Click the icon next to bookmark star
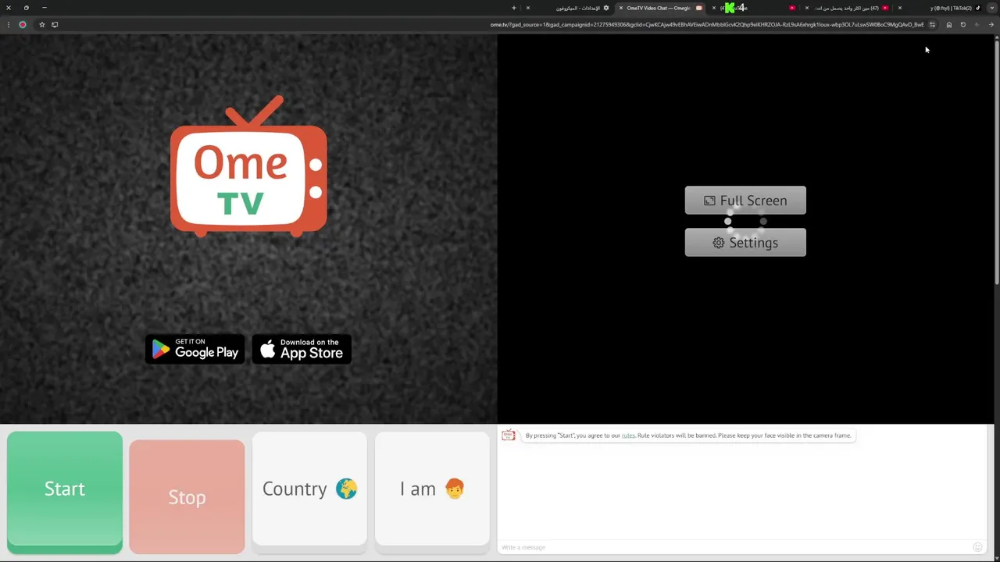 [55, 24]
